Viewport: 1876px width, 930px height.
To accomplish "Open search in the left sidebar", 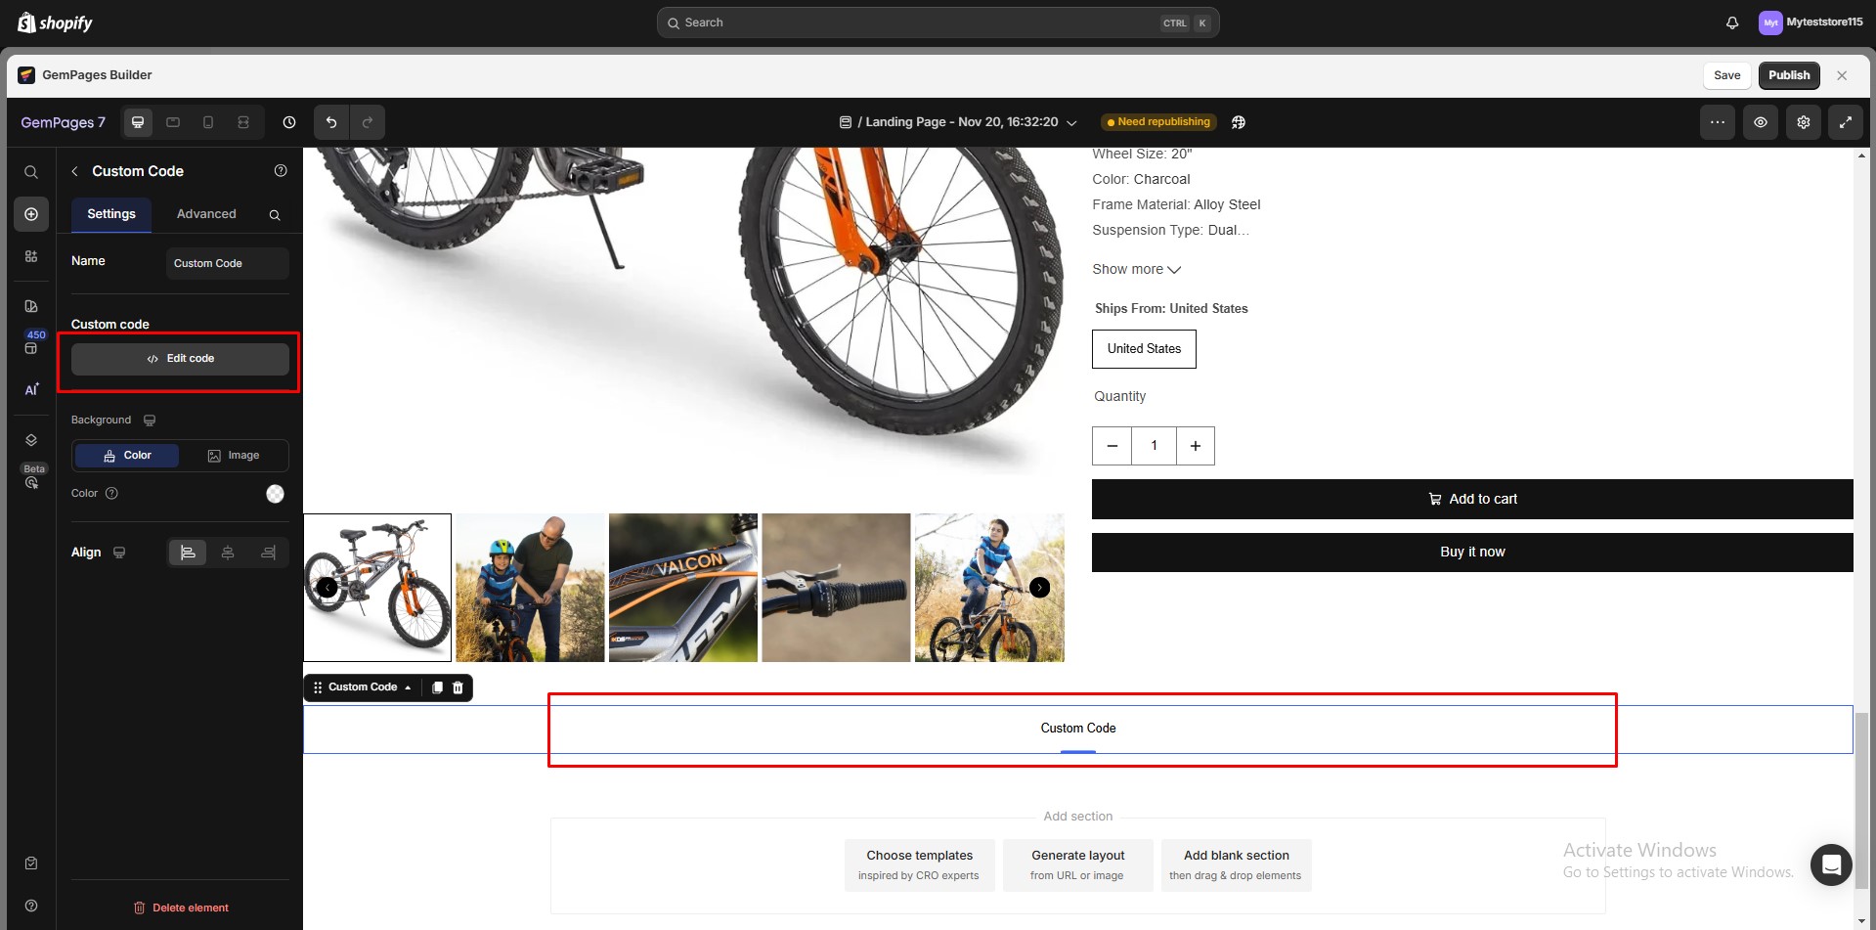I will pyautogui.click(x=30, y=171).
